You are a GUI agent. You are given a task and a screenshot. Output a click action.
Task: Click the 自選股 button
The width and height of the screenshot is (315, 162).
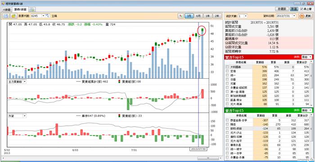[282, 9]
